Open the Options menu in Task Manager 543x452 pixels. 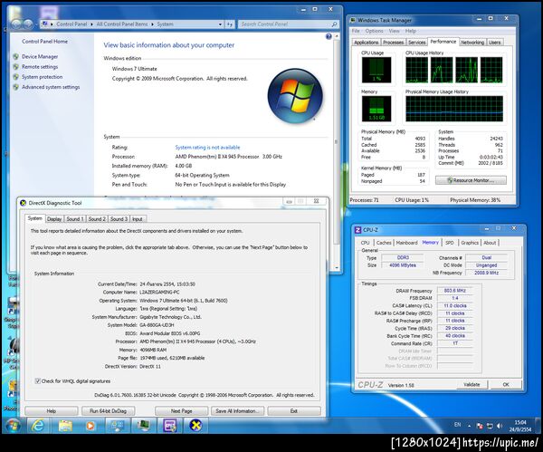pyautogui.click(x=374, y=31)
